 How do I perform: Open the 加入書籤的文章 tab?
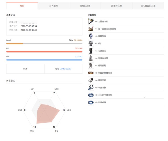(x=148, y=6)
